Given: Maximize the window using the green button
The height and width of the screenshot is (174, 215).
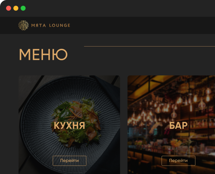Looking at the screenshot, I should tap(23, 8).
